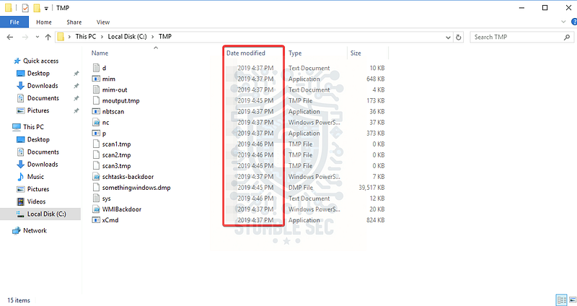Open Customize Quick Access Toolbar dropdown
Screen dimensions: 577x306
click(46, 8)
